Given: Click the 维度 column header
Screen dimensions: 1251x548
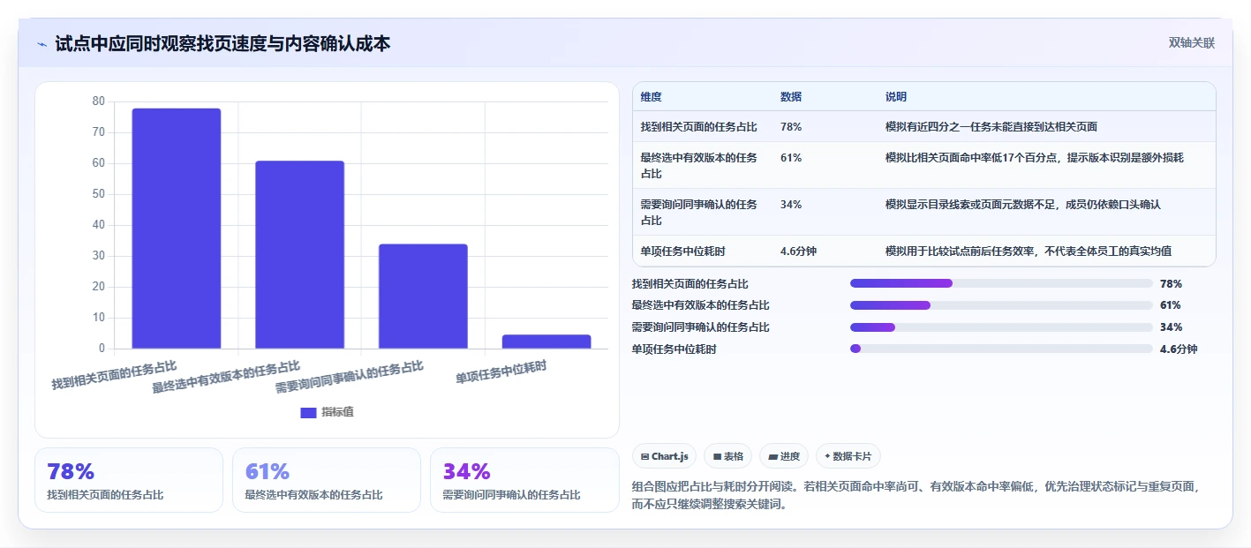Looking at the screenshot, I should tap(652, 97).
